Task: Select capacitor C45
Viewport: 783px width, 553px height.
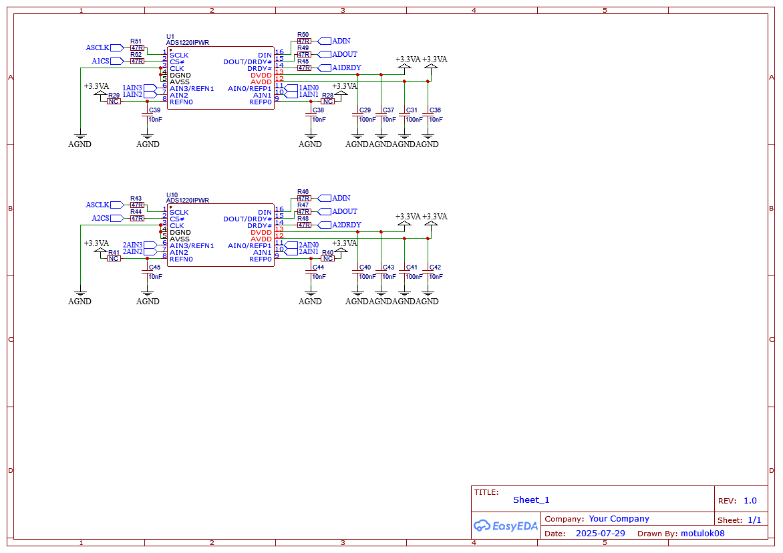Action: 147,272
